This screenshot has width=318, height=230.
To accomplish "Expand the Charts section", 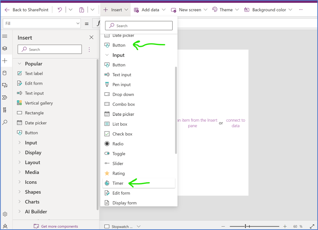I will click(19, 202).
